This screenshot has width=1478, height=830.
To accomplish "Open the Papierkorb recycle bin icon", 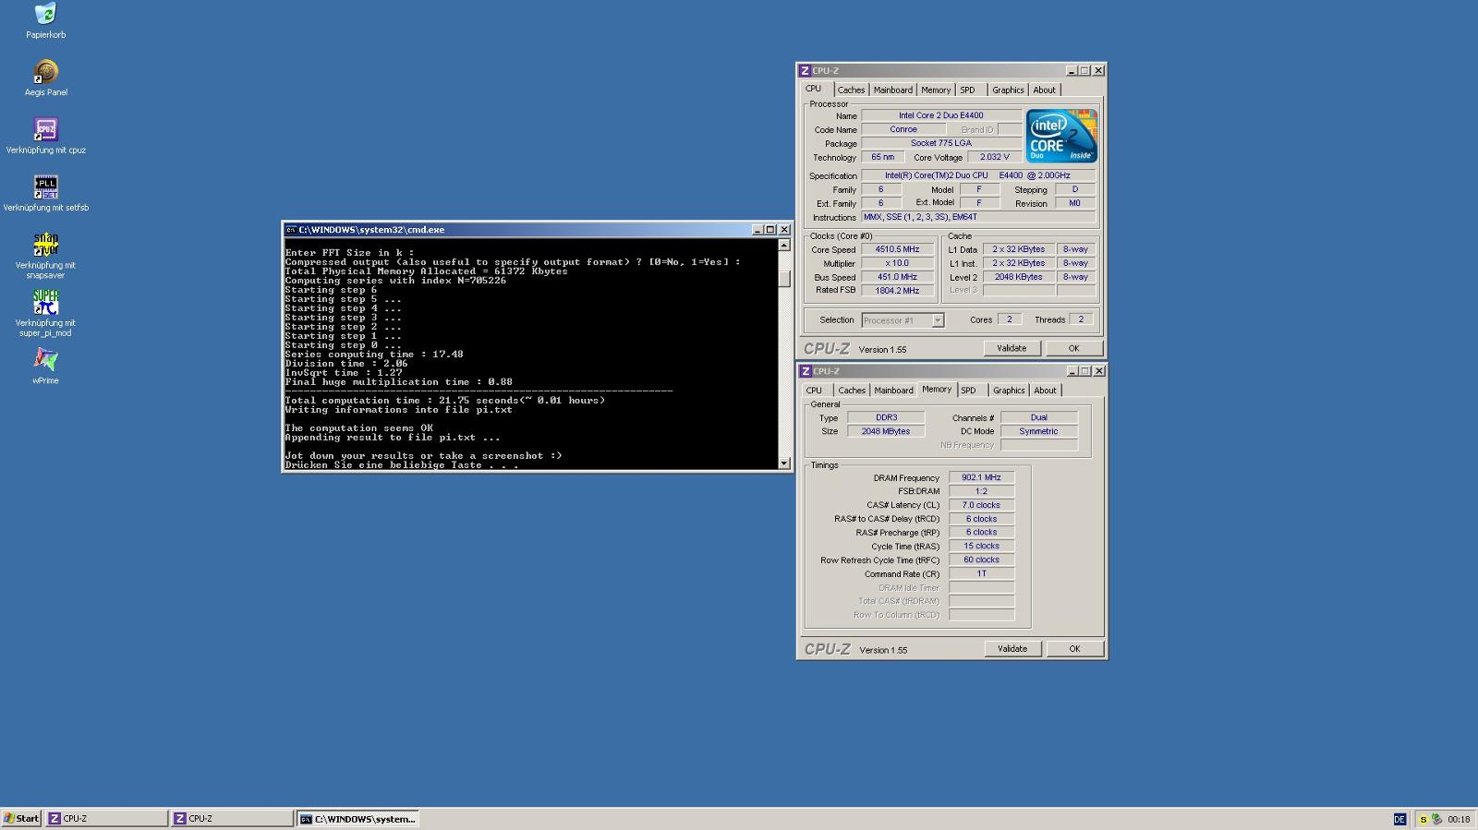I will point(45,20).
